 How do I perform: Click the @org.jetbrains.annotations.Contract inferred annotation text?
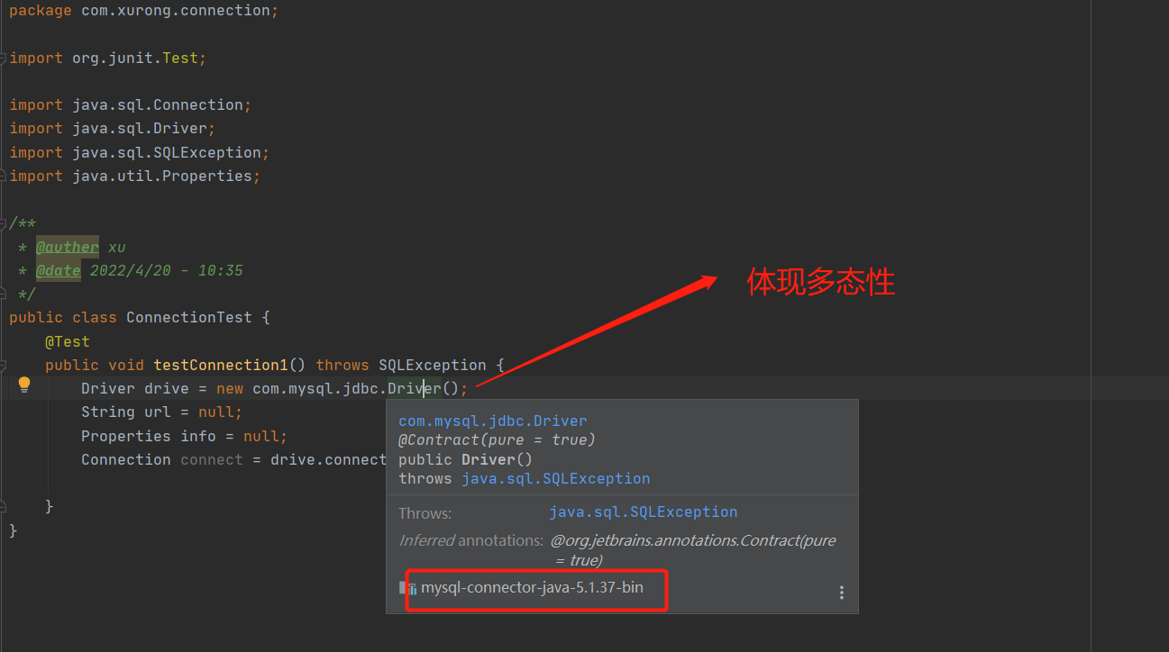click(x=693, y=549)
